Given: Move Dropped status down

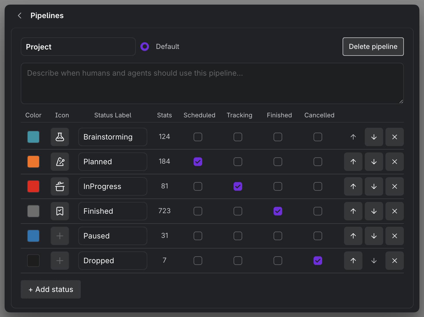Looking at the screenshot, I should pos(374,261).
